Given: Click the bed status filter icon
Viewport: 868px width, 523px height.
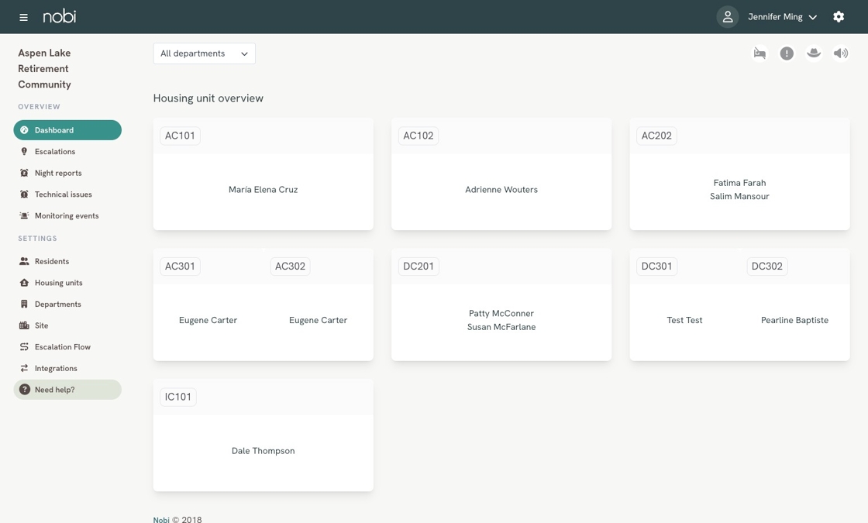Looking at the screenshot, I should pyautogui.click(x=759, y=53).
